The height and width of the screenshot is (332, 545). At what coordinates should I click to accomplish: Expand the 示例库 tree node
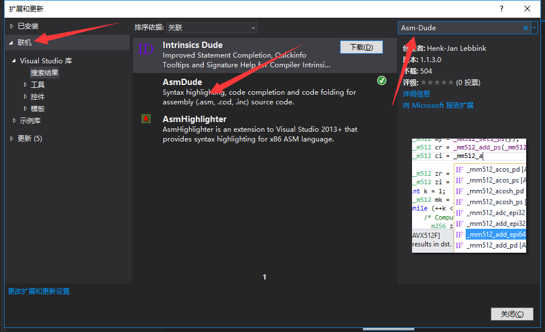(x=14, y=120)
